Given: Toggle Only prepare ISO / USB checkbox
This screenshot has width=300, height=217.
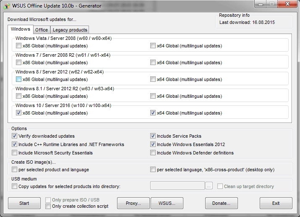Looking at the screenshot, I should (48, 200).
